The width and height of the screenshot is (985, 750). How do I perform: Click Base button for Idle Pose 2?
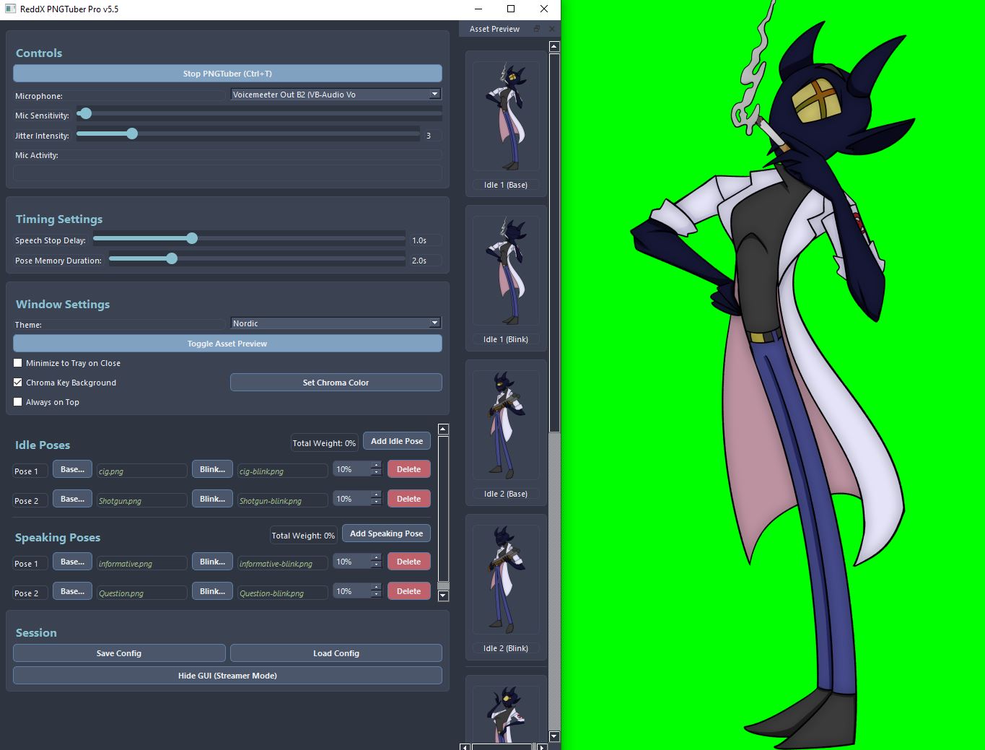(x=72, y=499)
